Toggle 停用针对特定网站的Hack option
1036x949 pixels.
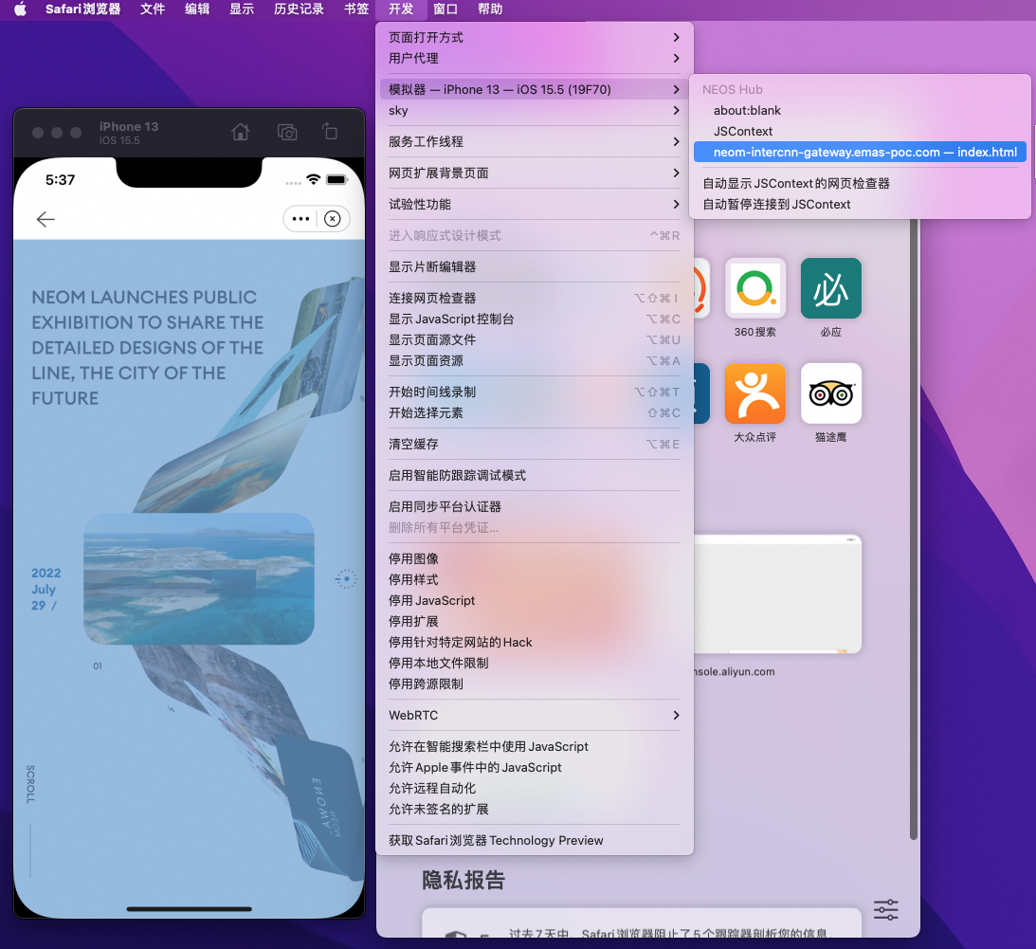click(535, 643)
